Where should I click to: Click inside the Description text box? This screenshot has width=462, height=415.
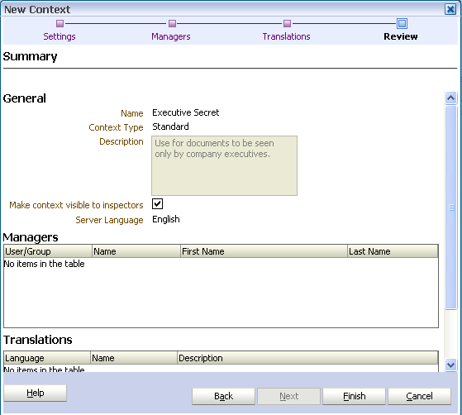tap(224, 165)
